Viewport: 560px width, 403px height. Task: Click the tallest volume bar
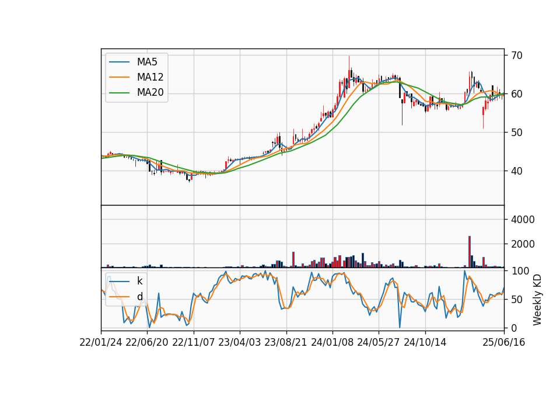[x=470, y=252]
